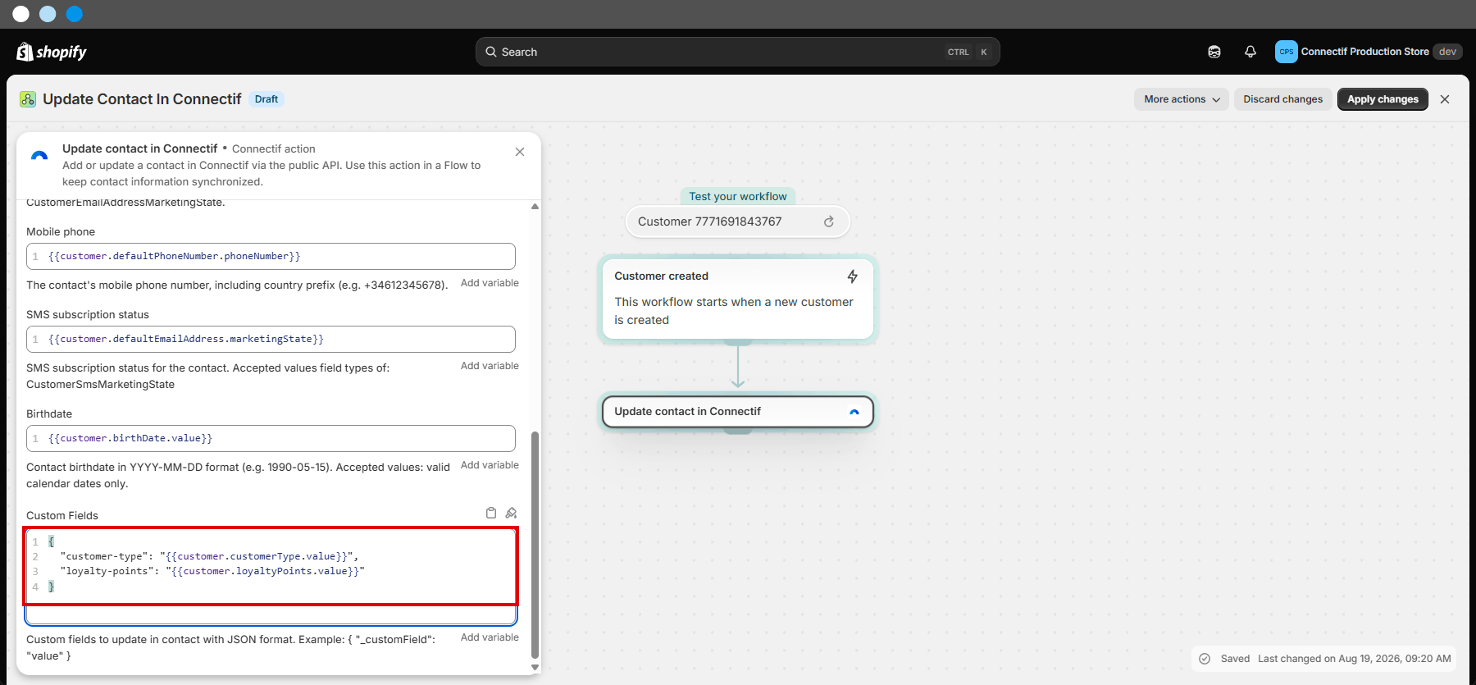The width and height of the screenshot is (1476, 685).
Task: Click Discard changes button
Action: pyautogui.click(x=1282, y=99)
